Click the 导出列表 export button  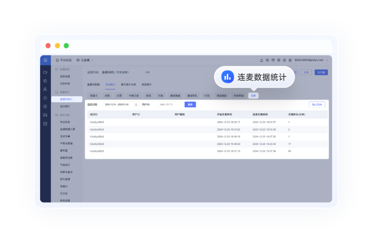[x=317, y=105]
